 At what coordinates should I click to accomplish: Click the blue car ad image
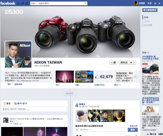tap(150, 69)
